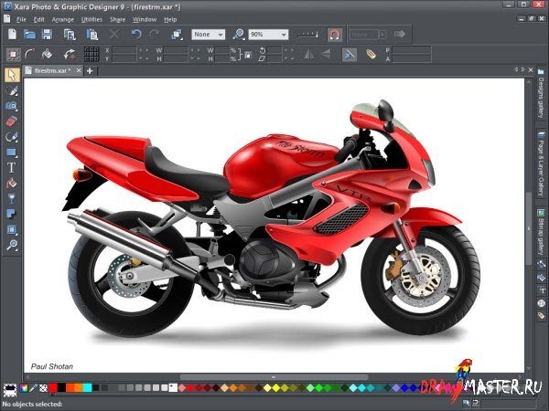Image resolution: width=549 pixels, height=411 pixels.
Task: Set no color with checkered swatch
Action: (x=43, y=388)
